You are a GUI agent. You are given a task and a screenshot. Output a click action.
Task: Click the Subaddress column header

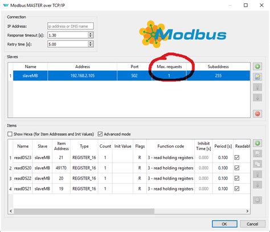(218, 67)
